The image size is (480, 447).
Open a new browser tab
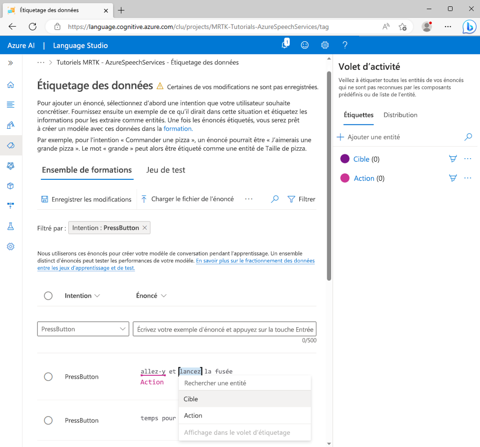(x=121, y=10)
